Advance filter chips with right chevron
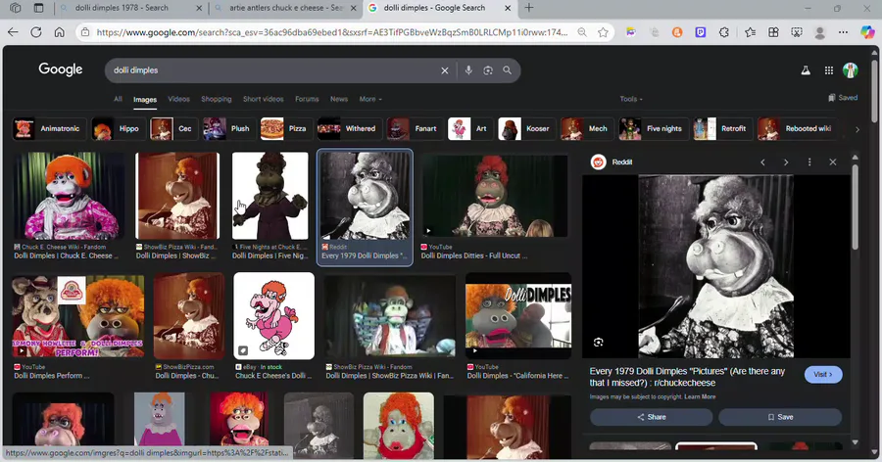Viewport: 882px width, 462px height. pos(857,129)
